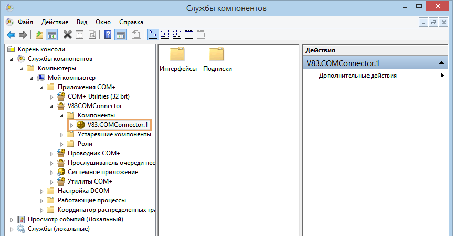Toggle the Show/Hide Console Tree button

coord(51,35)
